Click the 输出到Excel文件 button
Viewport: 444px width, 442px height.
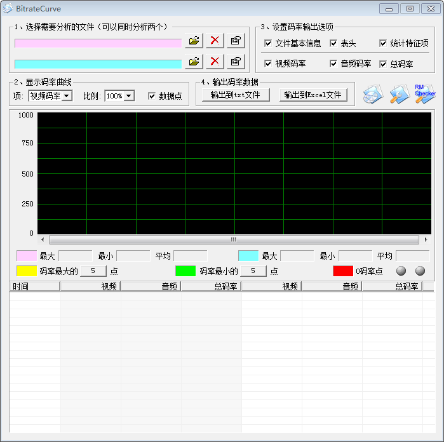(x=313, y=95)
